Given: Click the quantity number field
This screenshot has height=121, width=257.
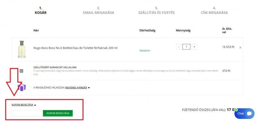Looking at the screenshot, I should pyautogui.click(x=186, y=47).
